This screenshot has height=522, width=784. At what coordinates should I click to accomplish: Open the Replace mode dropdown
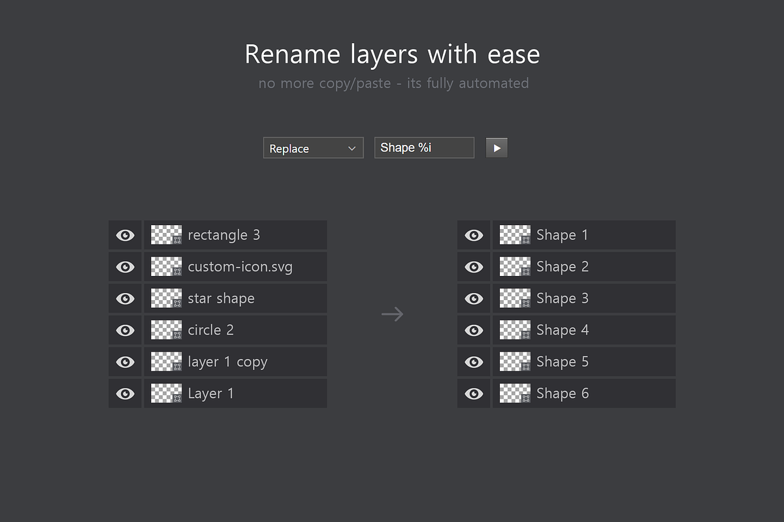click(313, 148)
